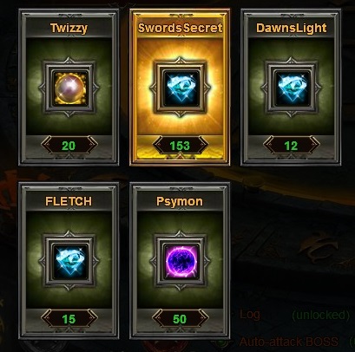Click the SwordsSecret player name
This screenshot has height=352, width=355.
coord(180,28)
